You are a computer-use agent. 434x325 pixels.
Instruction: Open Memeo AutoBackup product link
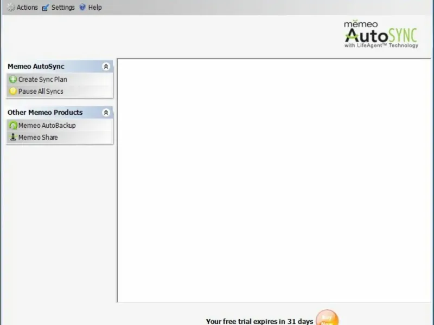47,126
